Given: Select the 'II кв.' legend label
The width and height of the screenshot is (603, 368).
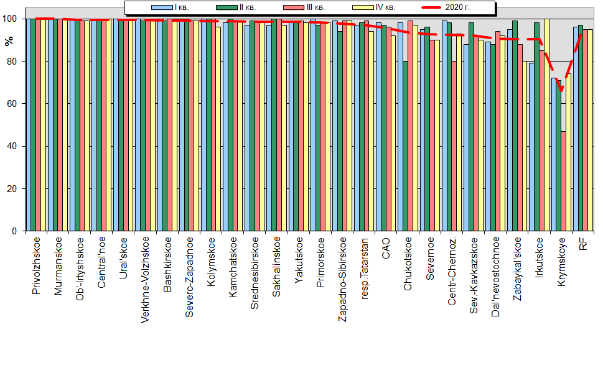Looking at the screenshot, I should [x=247, y=7].
